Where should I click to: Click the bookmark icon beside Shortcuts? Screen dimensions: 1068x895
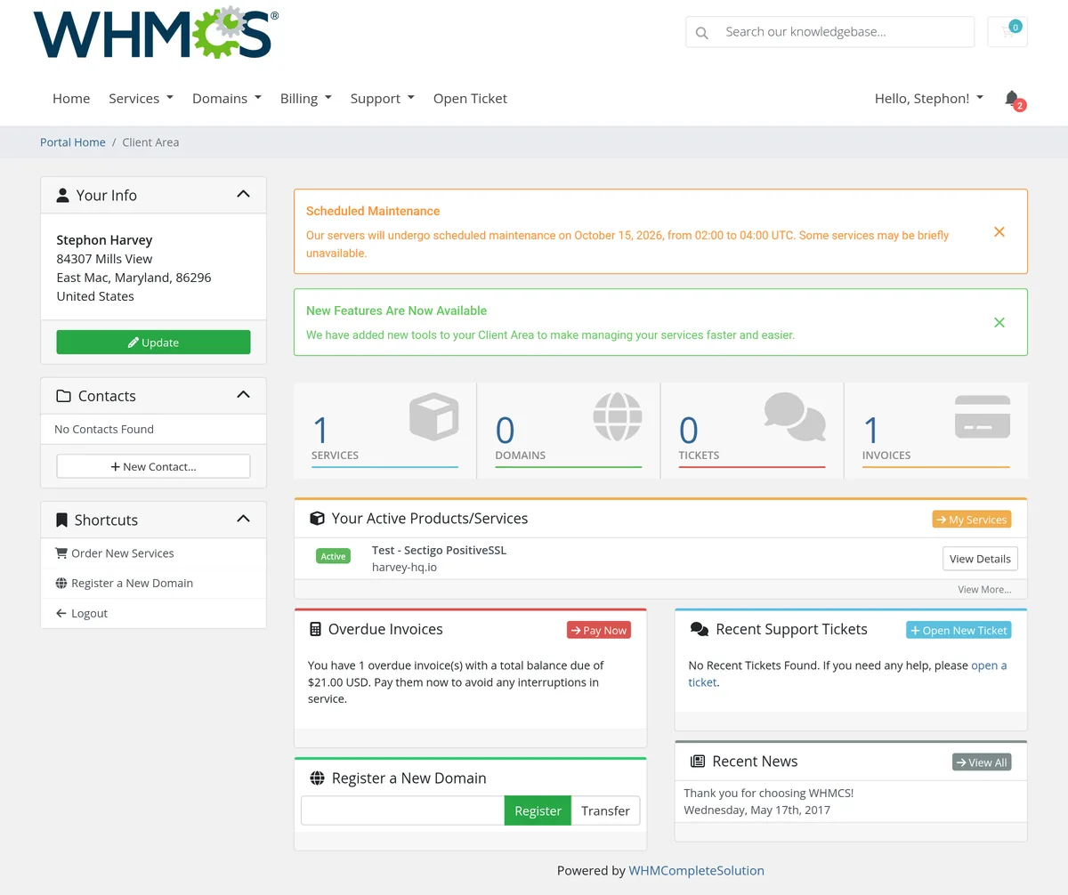pyautogui.click(x=61, y=520)
